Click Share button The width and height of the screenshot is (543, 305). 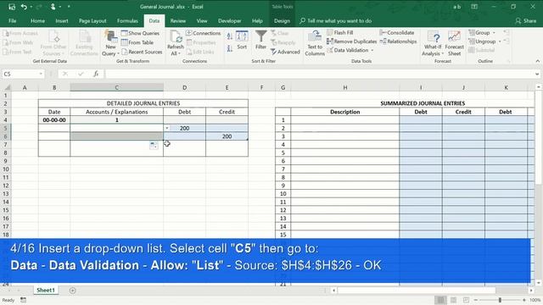(526, 20)
